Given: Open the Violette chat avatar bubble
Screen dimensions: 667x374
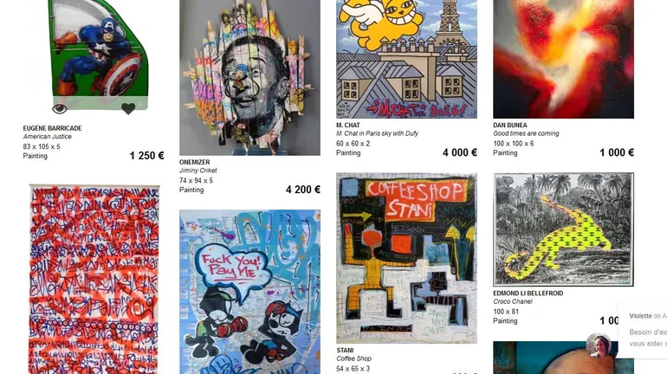Looking at the screenshot, I should (599, 345).
